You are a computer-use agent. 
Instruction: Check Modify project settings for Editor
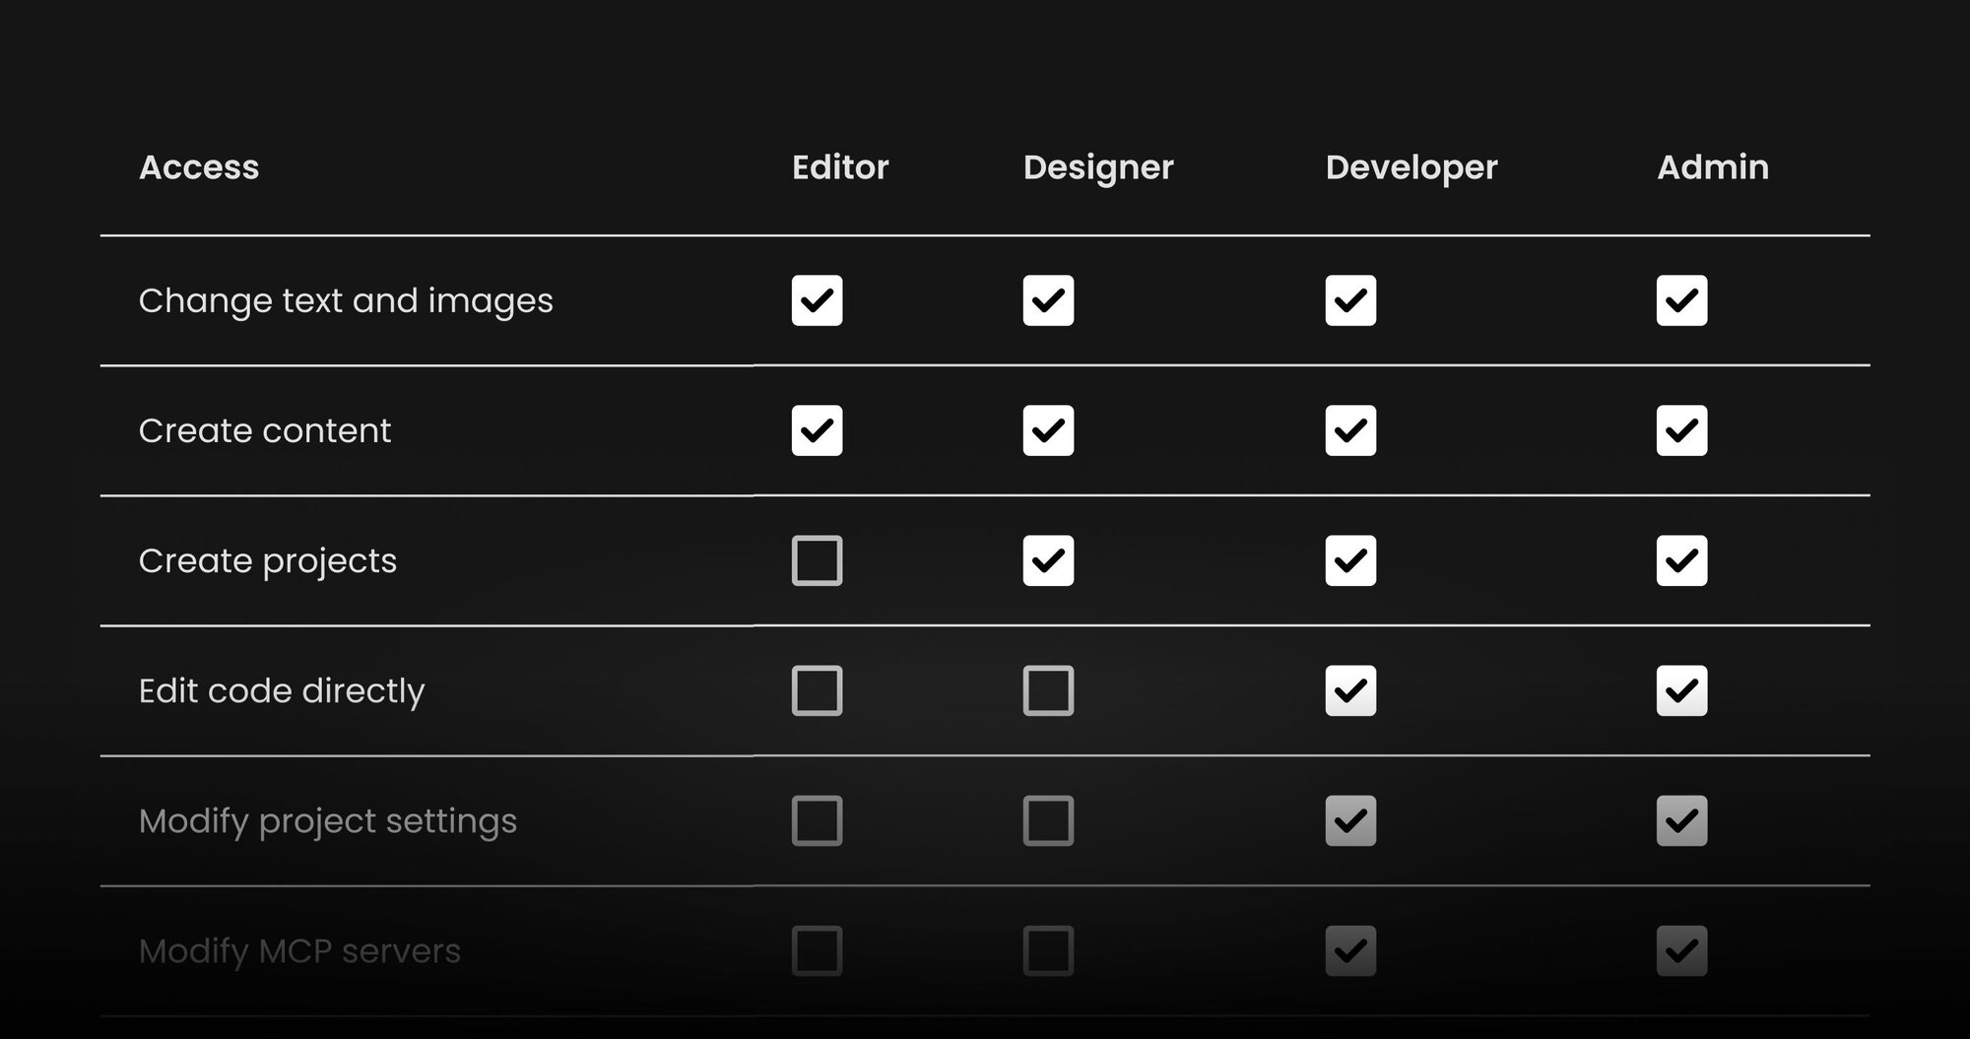(817, 820)
